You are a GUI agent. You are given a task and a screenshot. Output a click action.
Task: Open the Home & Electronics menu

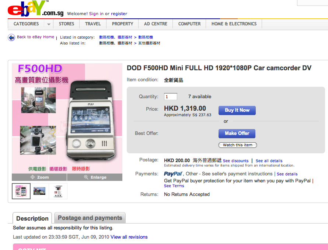[x=234, y=24]
